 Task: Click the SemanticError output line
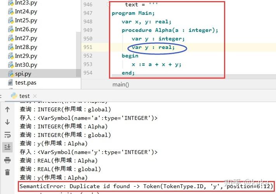pyautogui.click(x=146, y=186)
